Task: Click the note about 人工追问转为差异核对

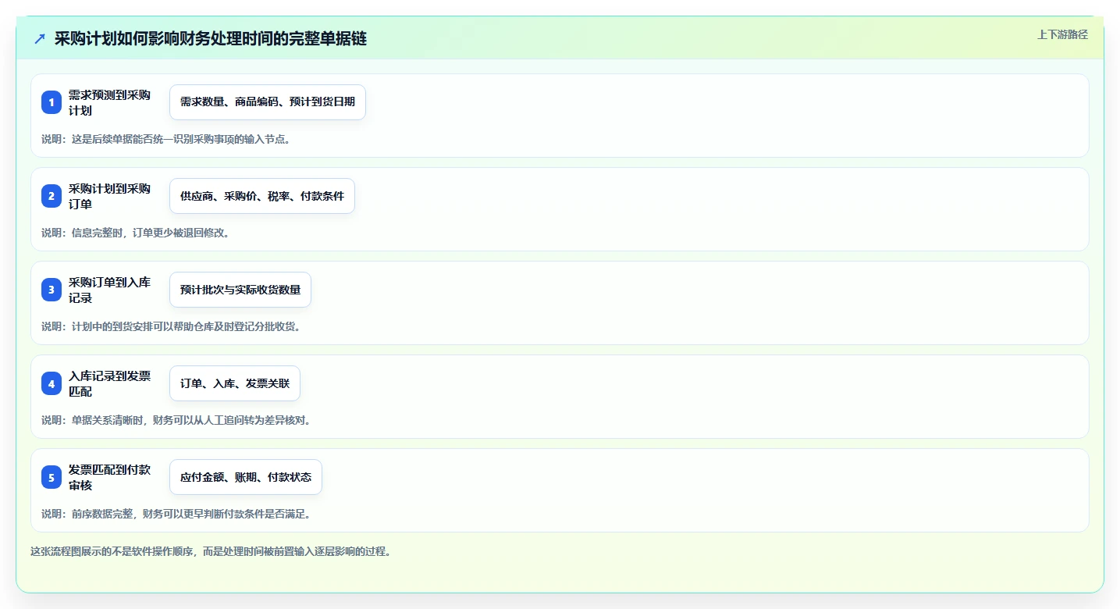Action: pyautogui.click(x=176, y=420)
